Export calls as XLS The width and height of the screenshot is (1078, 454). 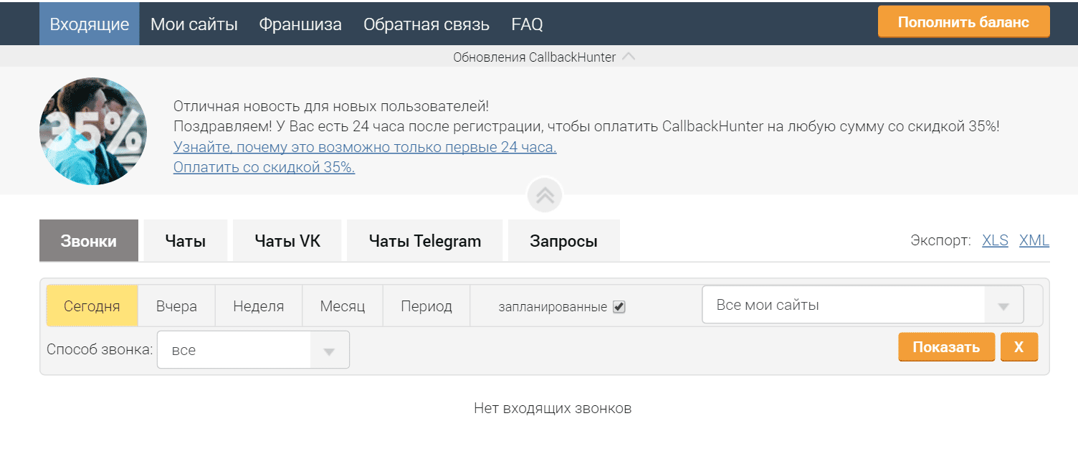[x=995, y=240]
